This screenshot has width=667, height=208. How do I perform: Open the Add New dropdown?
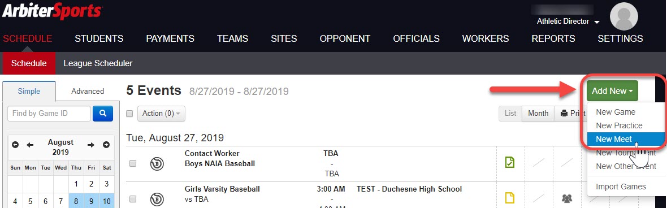(x=612, y=90)
